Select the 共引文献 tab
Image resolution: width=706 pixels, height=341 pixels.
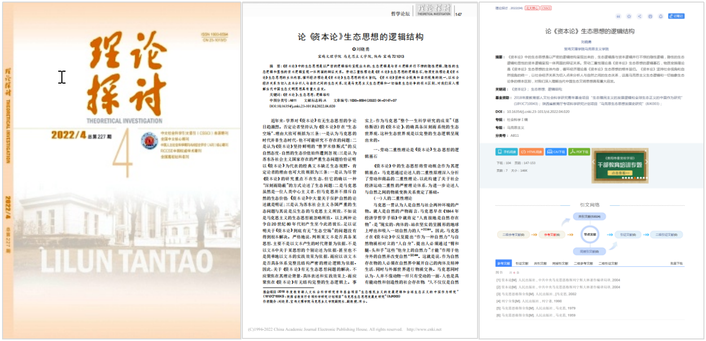click(x=540, y=263)
